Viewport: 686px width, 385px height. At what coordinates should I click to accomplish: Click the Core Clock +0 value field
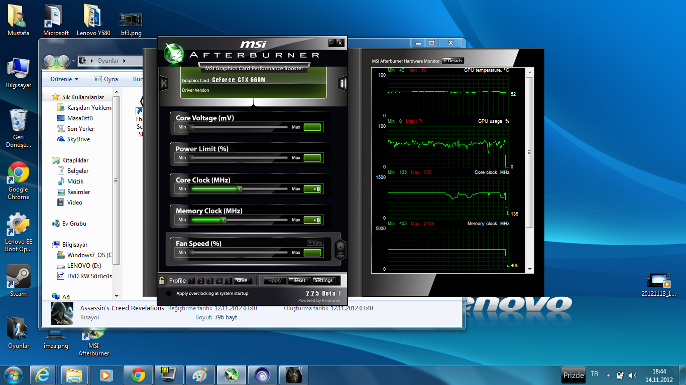click(312, 189)
